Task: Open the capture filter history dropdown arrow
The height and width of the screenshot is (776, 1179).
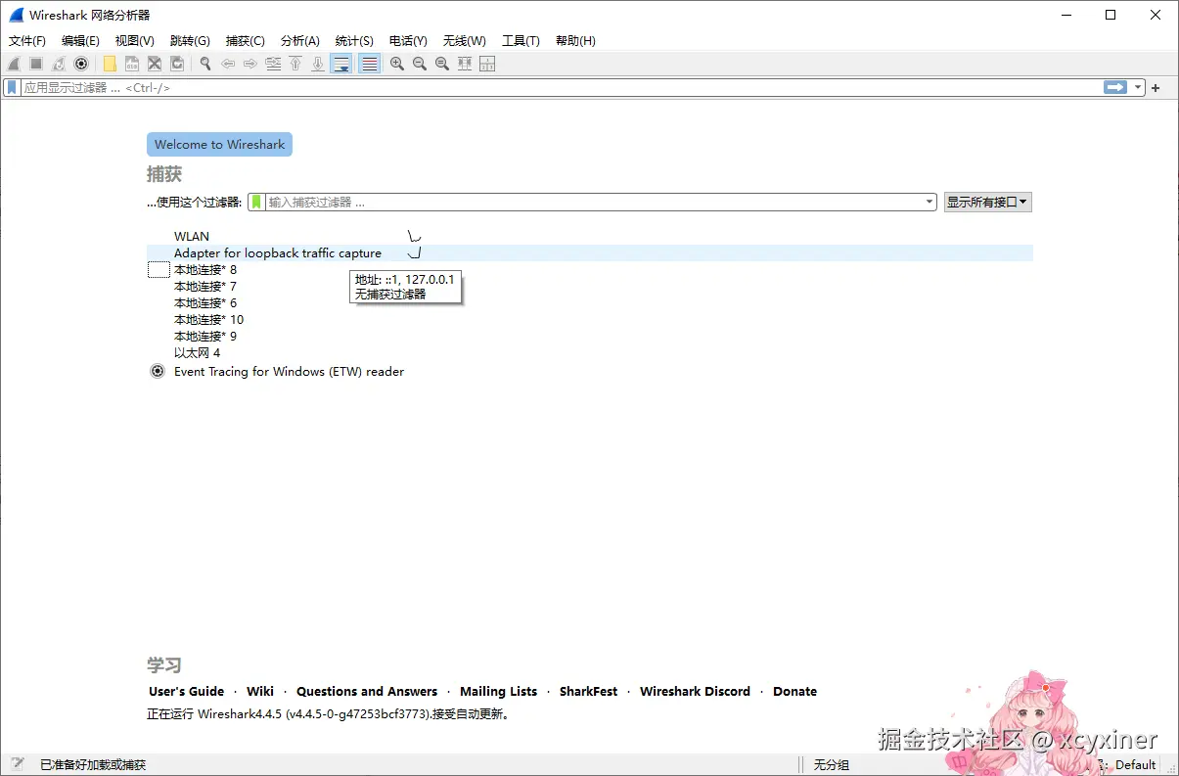Action: click(x=930, y=202)
